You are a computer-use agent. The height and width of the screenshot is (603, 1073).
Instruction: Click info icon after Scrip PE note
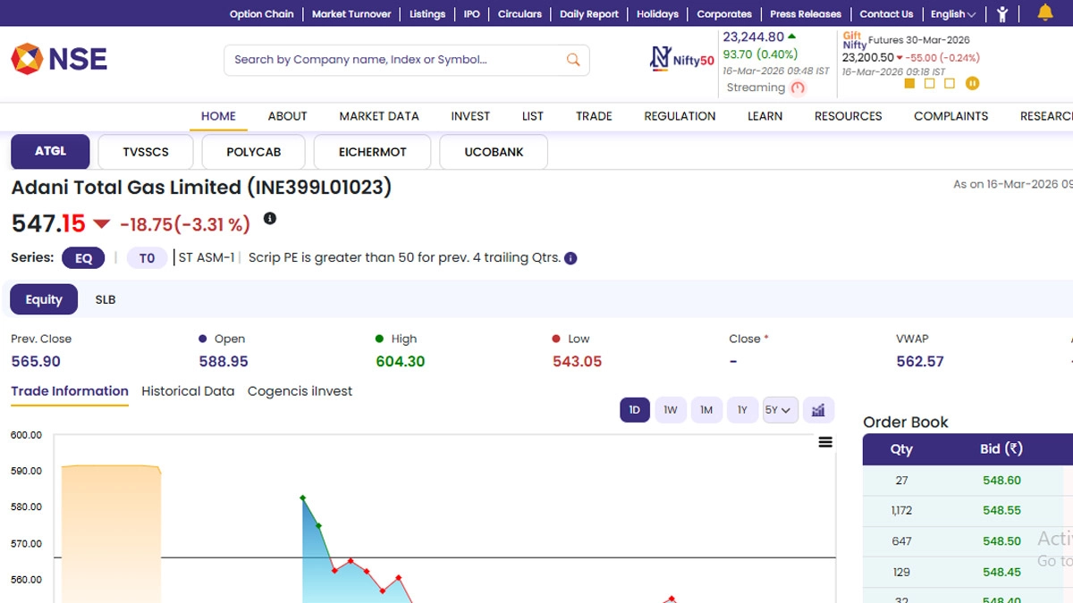(x=570, y=258)
